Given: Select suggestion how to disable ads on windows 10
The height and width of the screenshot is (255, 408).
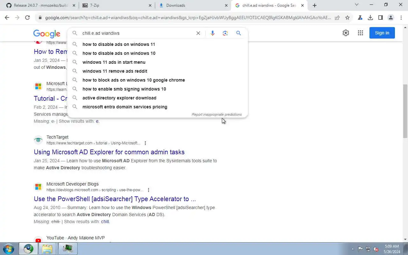Looking at the screenshot, I should [157, 53].
